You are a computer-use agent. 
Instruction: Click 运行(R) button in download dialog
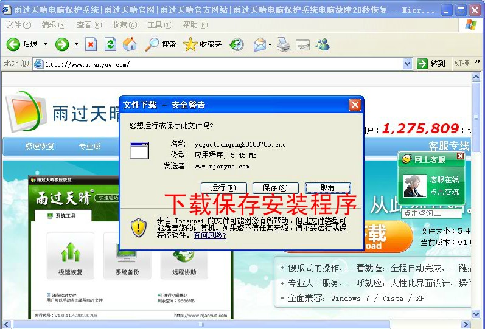(223, 188)
